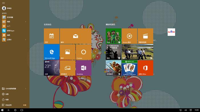Expand Paint's jump list arrow
The width and height of the screenshot is (200, 112).
[26, 22]
